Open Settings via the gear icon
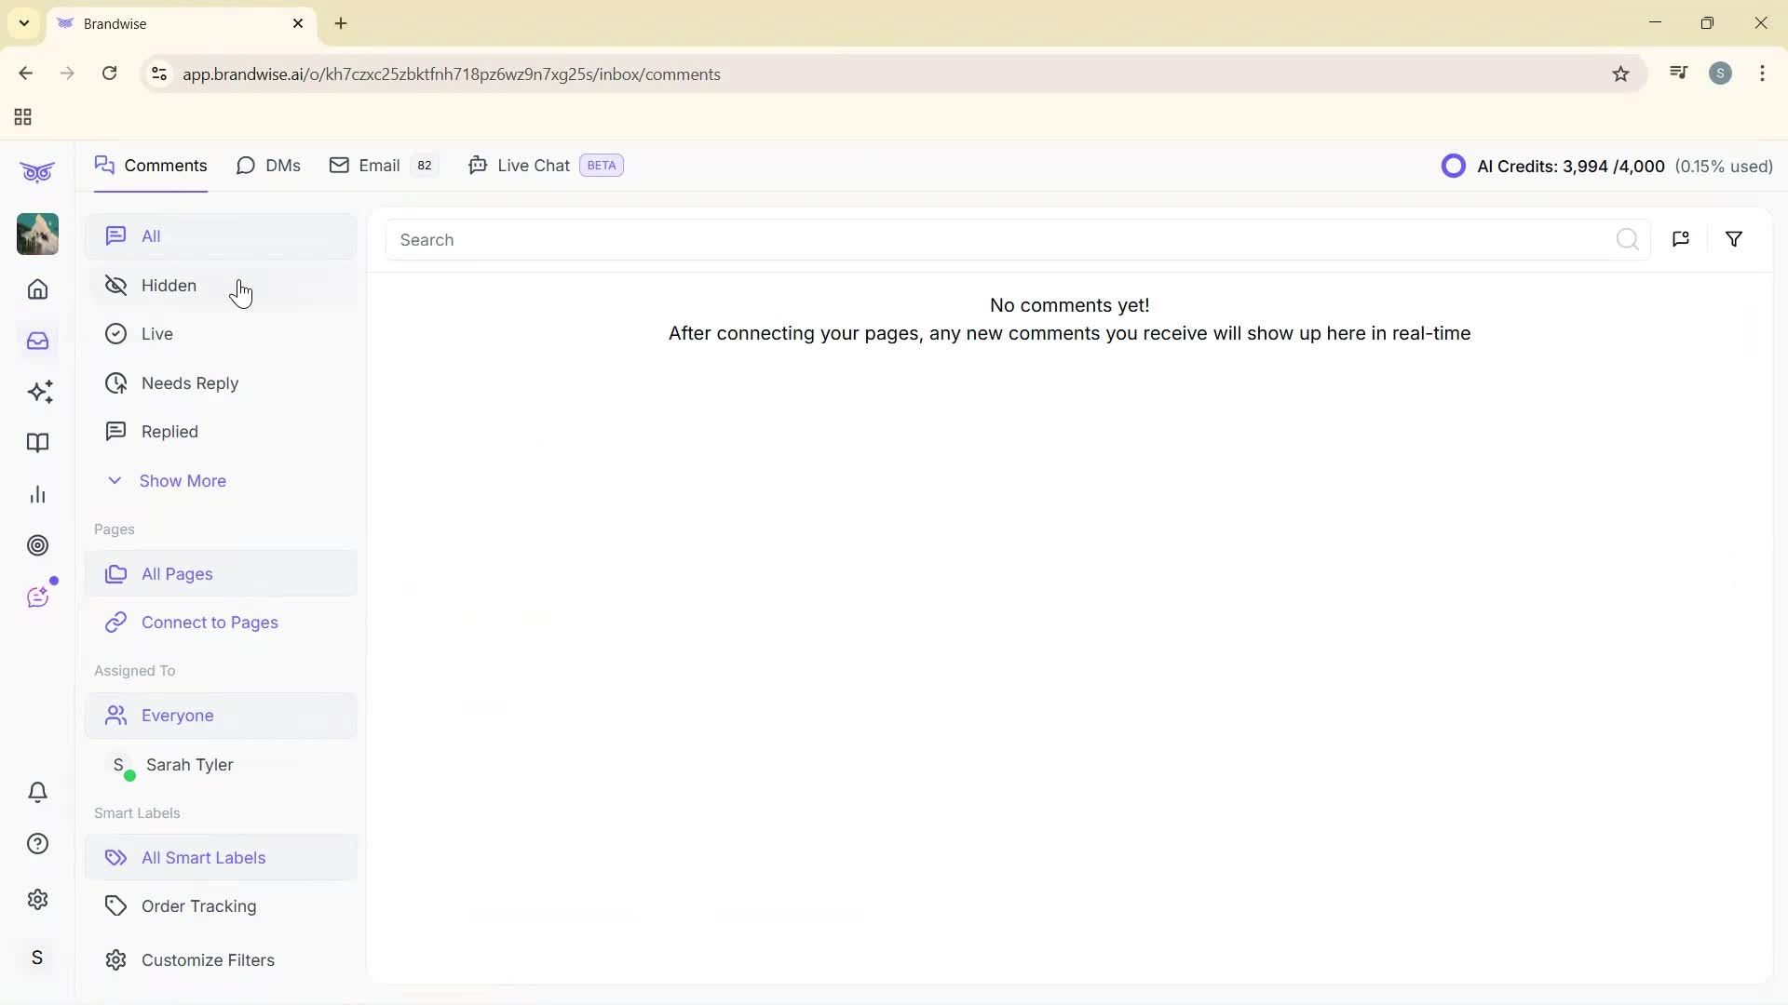 37,899
